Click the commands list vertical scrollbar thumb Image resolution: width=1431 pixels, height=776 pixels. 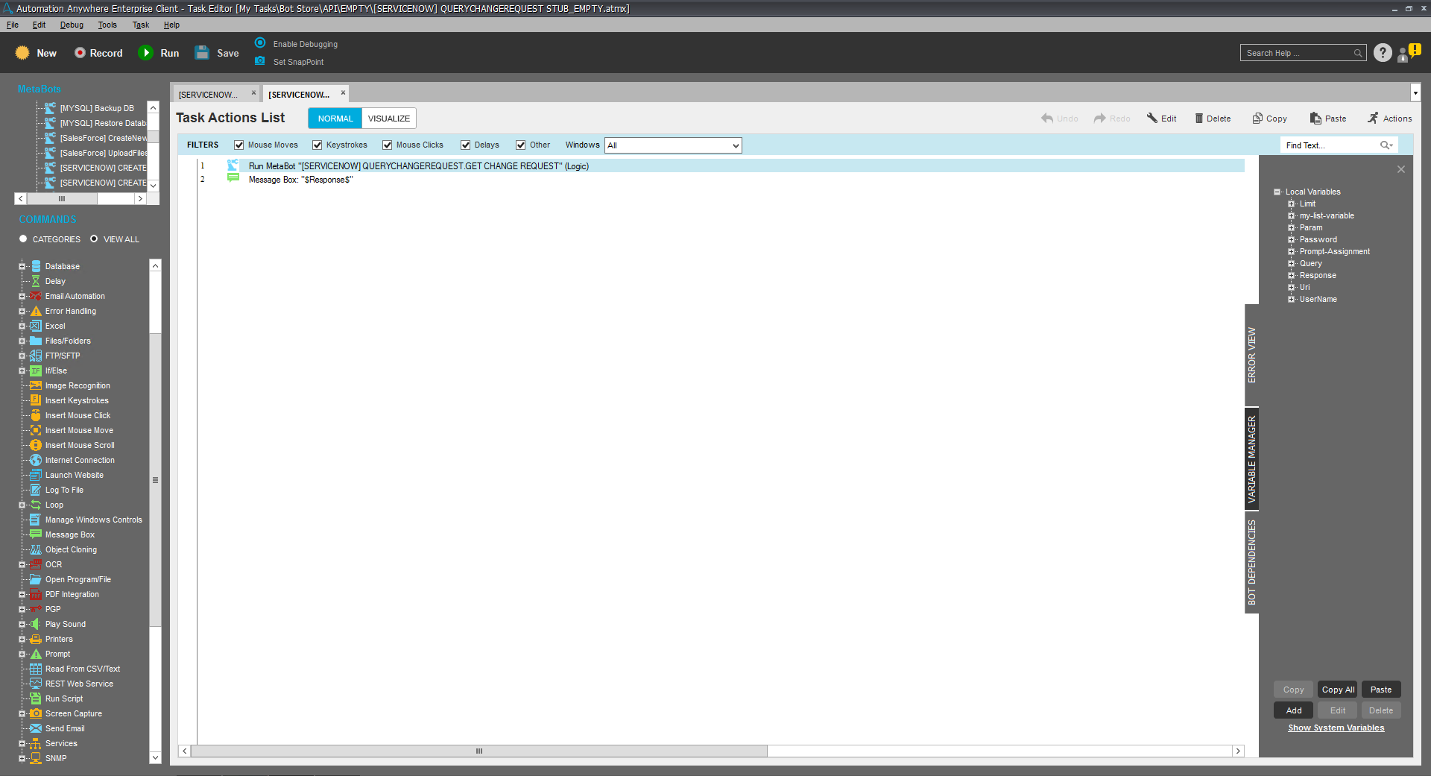(155, 481)
